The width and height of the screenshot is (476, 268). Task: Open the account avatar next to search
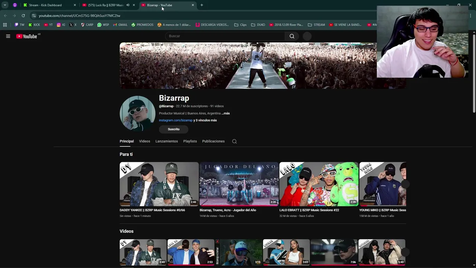point(307,36)
